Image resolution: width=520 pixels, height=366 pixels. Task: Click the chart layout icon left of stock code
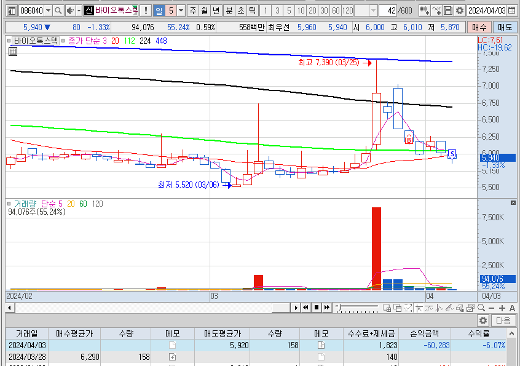coord(12,10)
